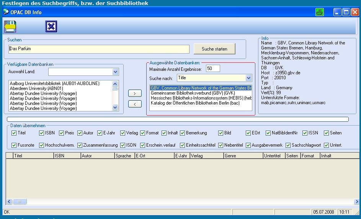Click the blue X cancel icon in toolbar
Image resolution: width=361 pixels, height=219 pixels.
click(x=51, y=26)
